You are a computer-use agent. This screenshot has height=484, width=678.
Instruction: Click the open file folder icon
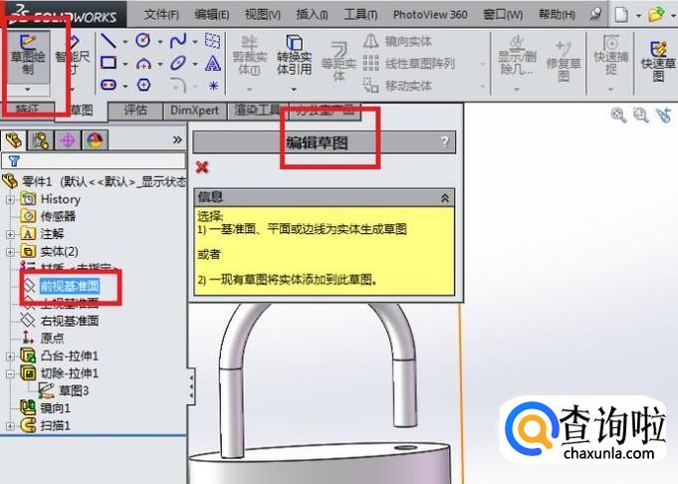click(656, 15)
